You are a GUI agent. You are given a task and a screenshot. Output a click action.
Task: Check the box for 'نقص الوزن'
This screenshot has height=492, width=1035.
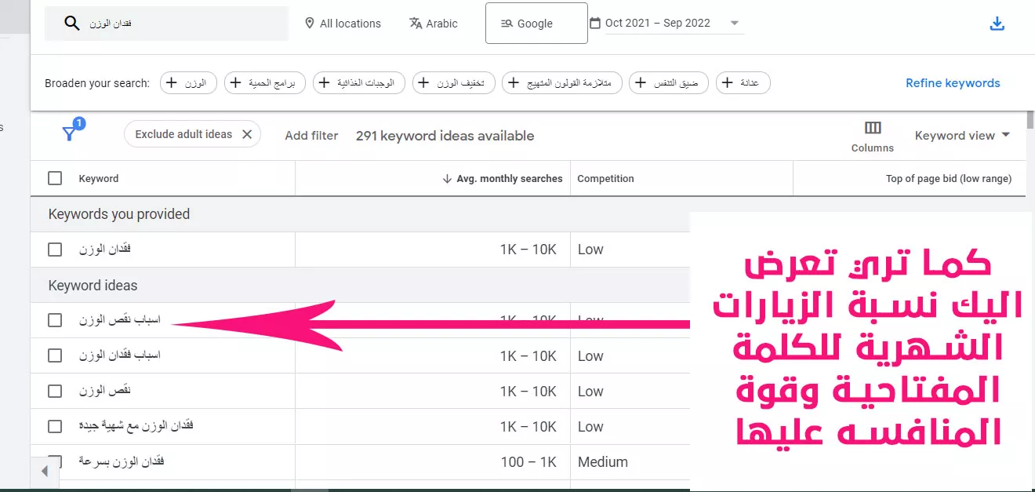coord(55,391)
